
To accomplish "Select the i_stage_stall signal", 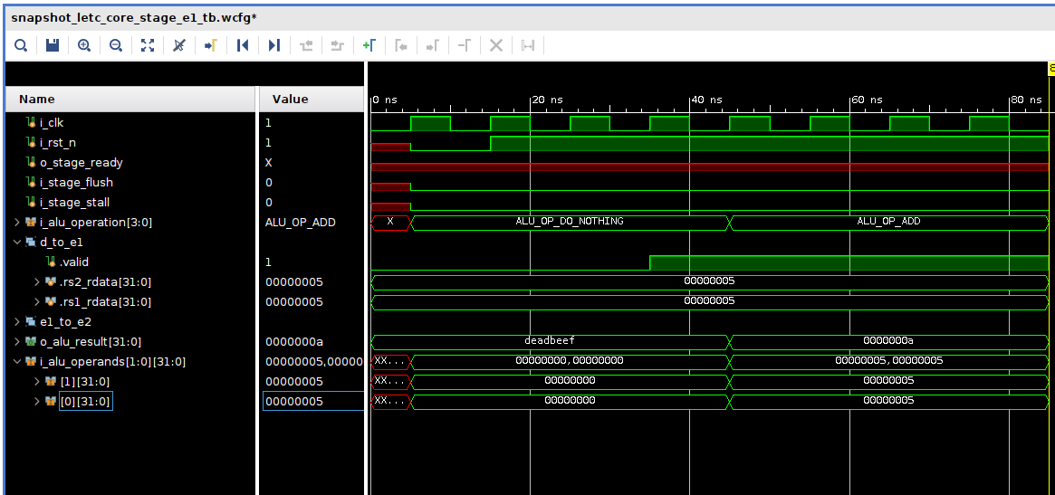I will tap(74, 203).
